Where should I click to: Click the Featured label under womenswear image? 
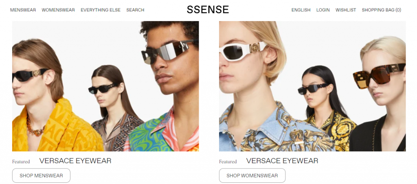(228, 162)
